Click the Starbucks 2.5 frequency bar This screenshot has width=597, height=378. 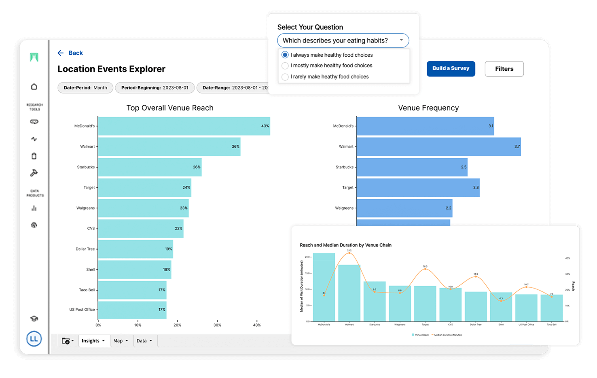tap(412, 167)
